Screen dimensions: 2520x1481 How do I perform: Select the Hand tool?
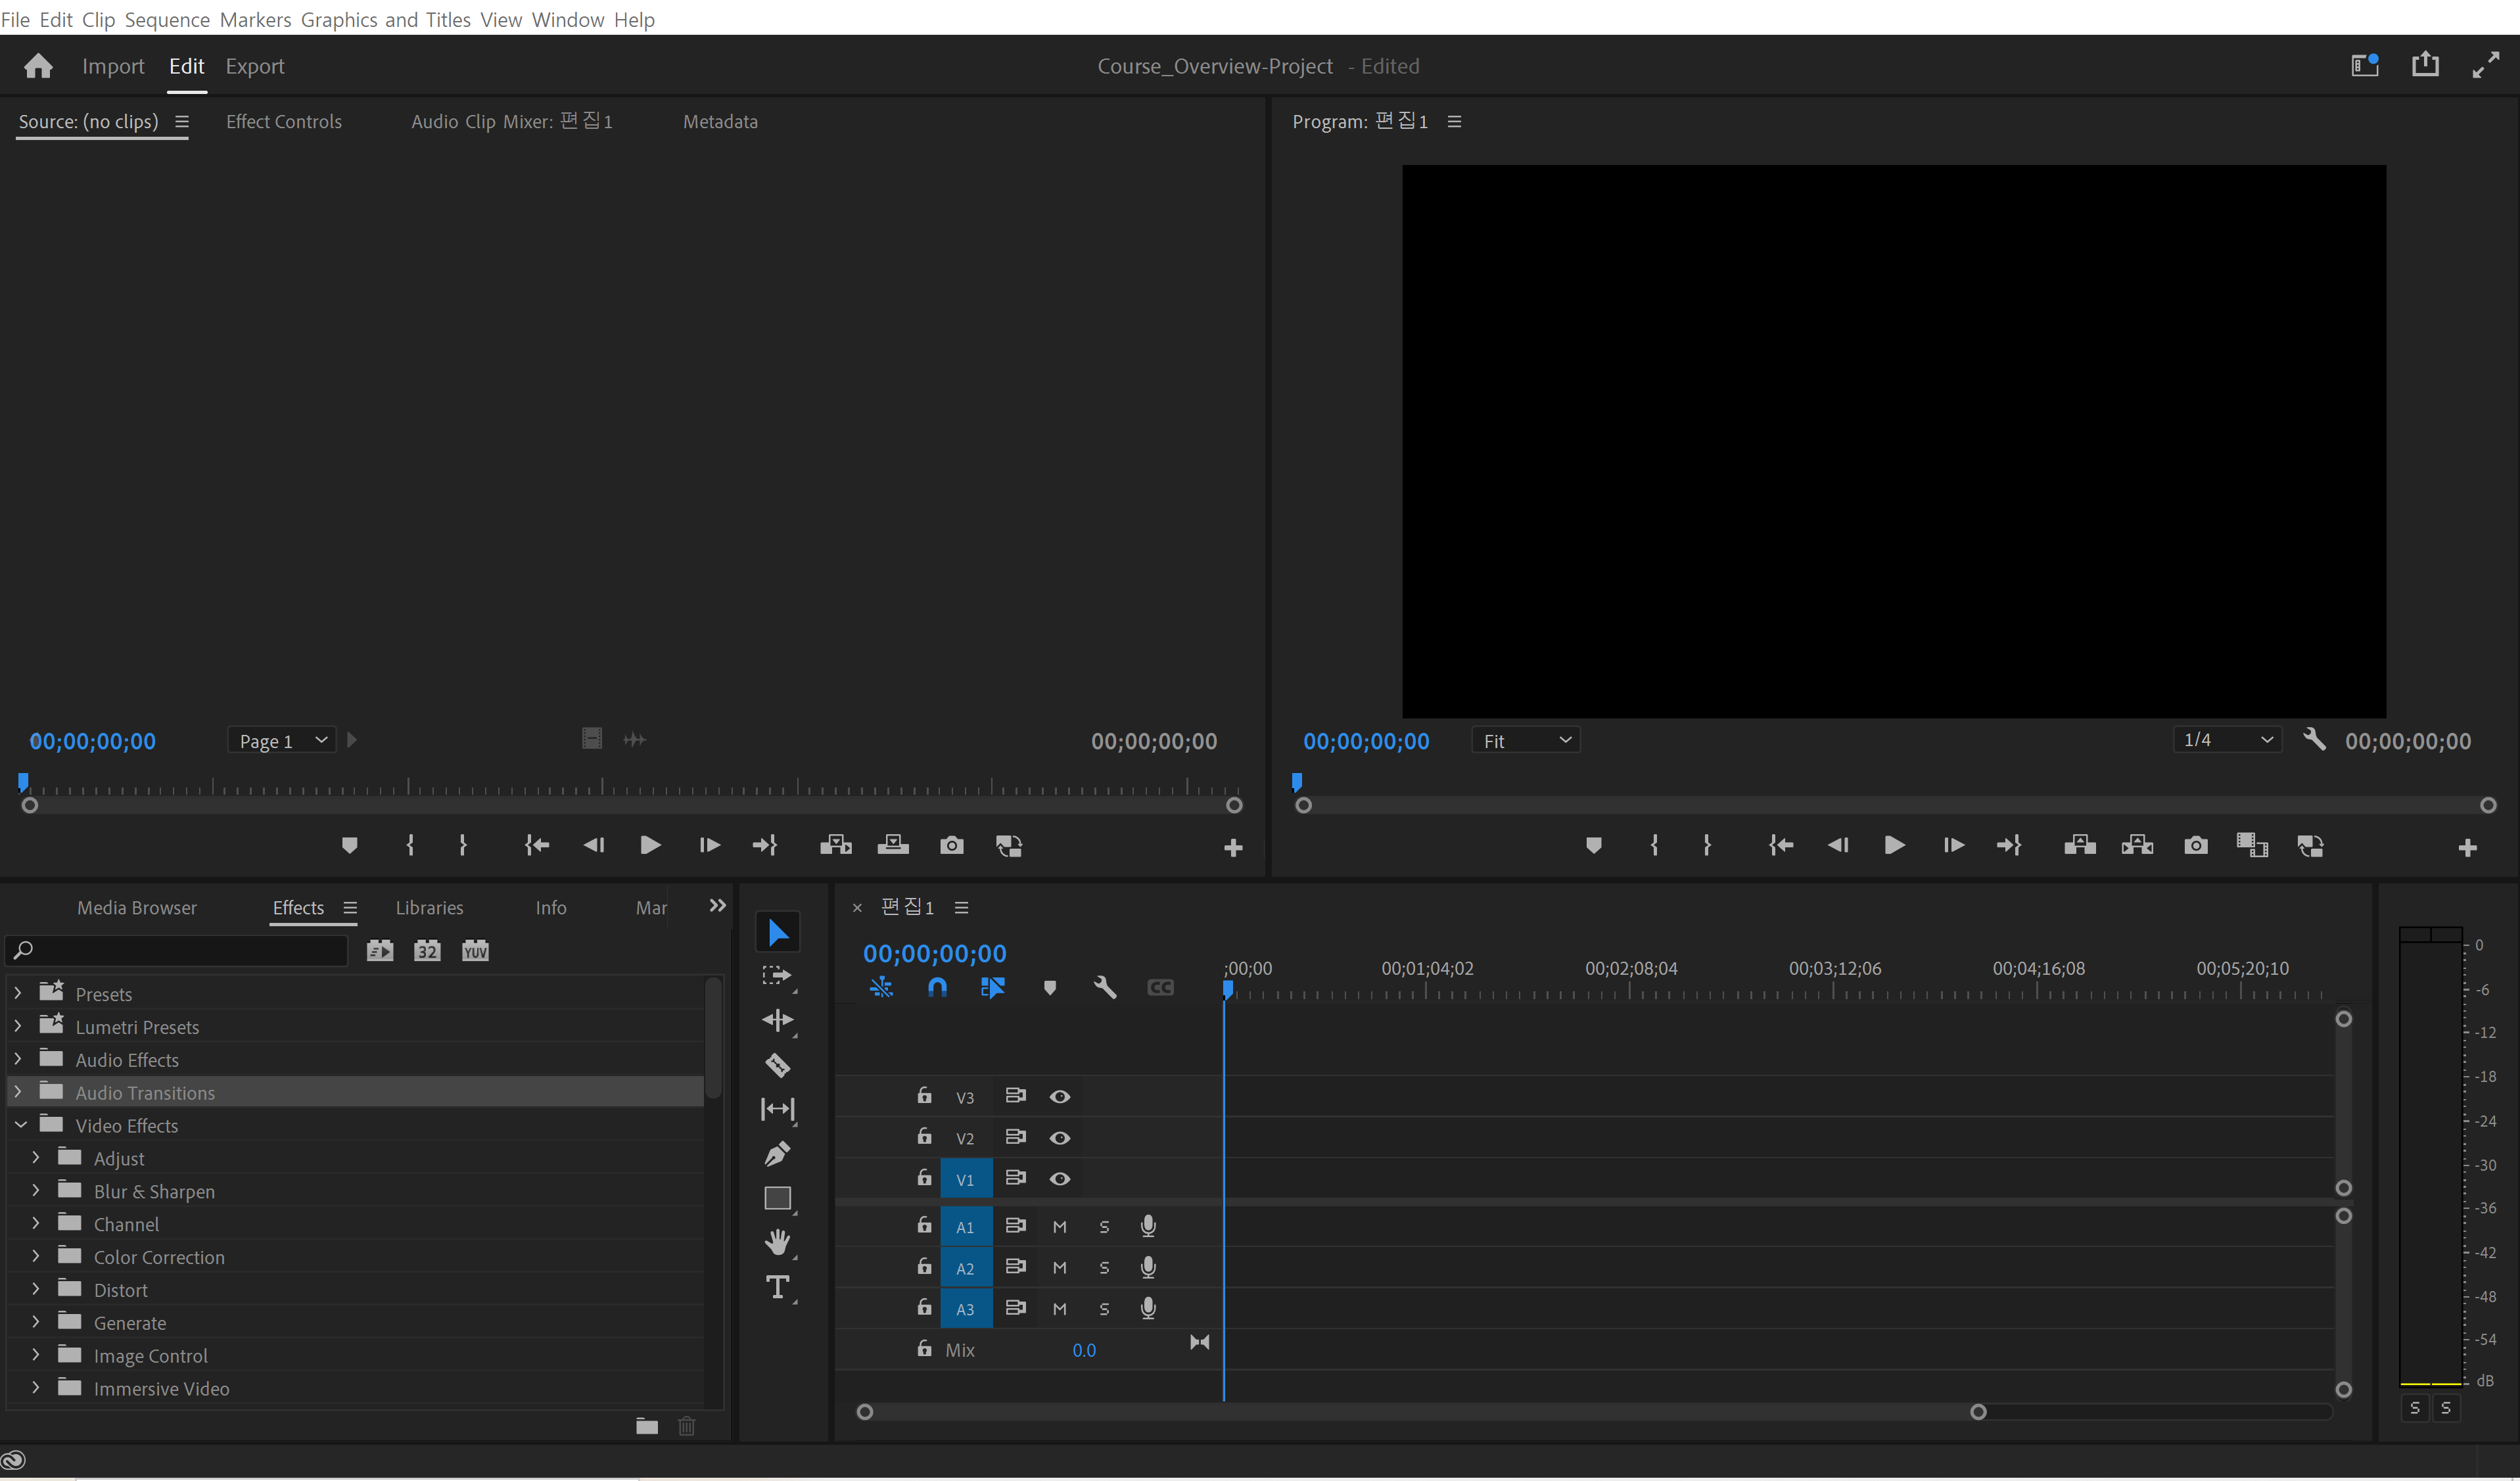point(777,1242)
